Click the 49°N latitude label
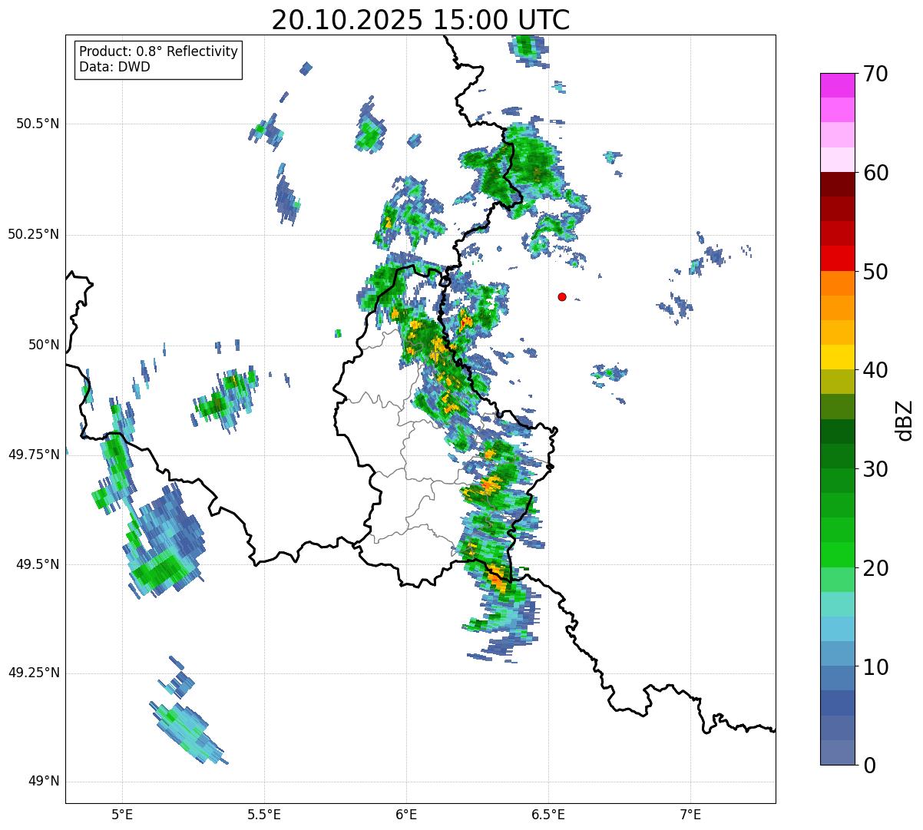Image resolution: width=923 pixels, height=830 pixels. coord(41,782)
